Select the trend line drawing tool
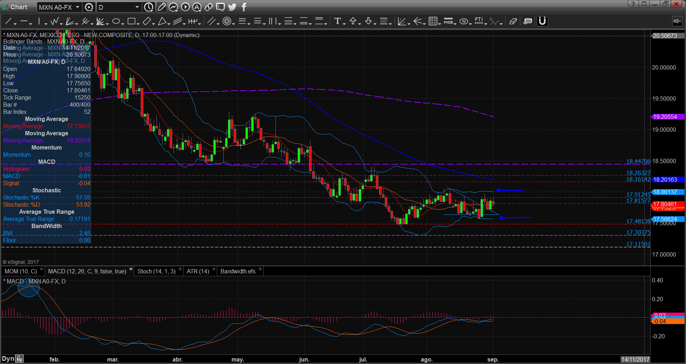Image resolution: width=686 pixels, height=364 pixels. (x=8, y=21)
